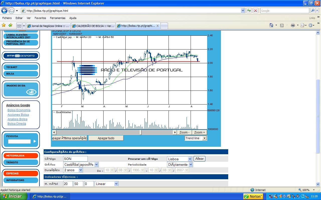Open the Page menu icon in command bar
Image resolution: width=321 pixels, height=200 pixels.
click(x=303, y=25)
